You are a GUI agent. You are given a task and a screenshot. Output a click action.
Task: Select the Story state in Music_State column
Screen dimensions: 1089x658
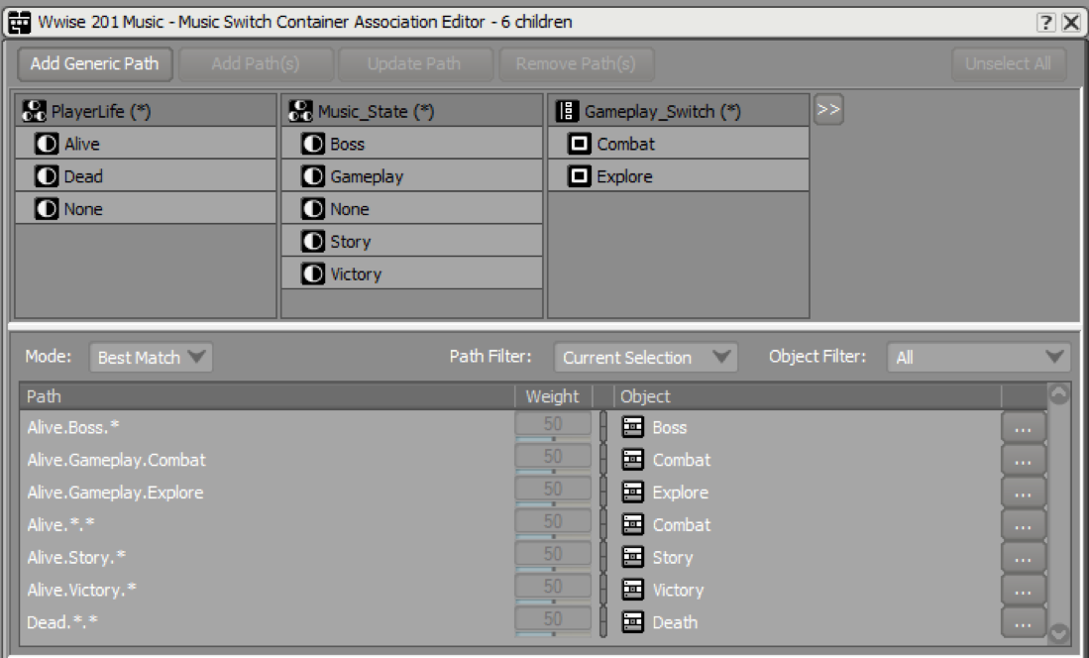(350, 242)
